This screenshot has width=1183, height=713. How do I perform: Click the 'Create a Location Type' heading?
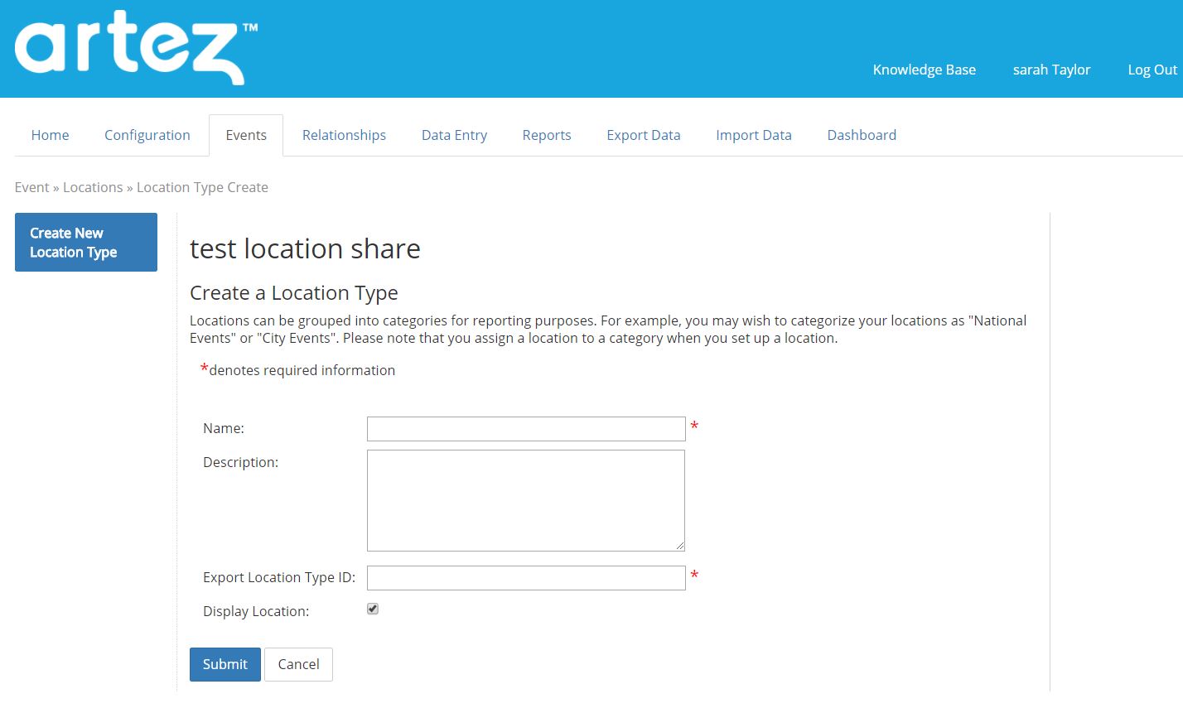tap(294, 293)
